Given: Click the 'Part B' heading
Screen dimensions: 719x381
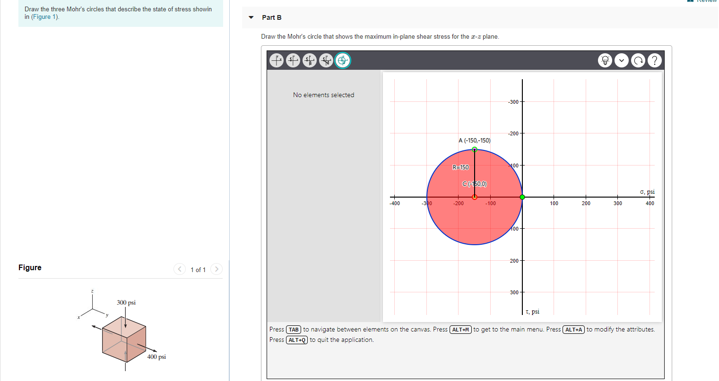Looking at the screenshot, I should coord(272,17).
